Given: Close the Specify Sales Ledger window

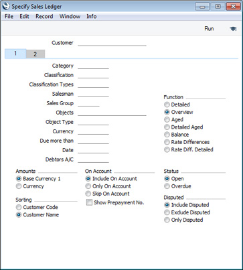Looking at the screenshot, I should 233,7.
